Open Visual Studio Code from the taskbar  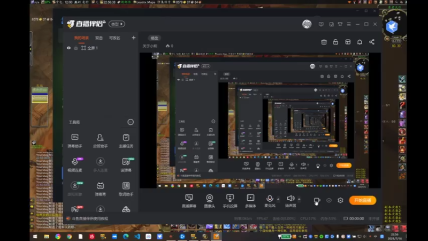click(137, 236)
